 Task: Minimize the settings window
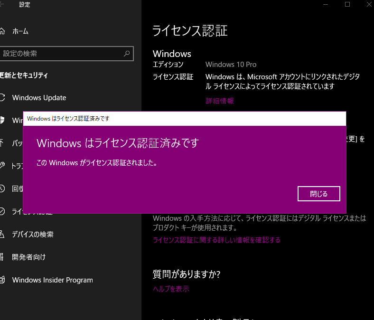326,5
